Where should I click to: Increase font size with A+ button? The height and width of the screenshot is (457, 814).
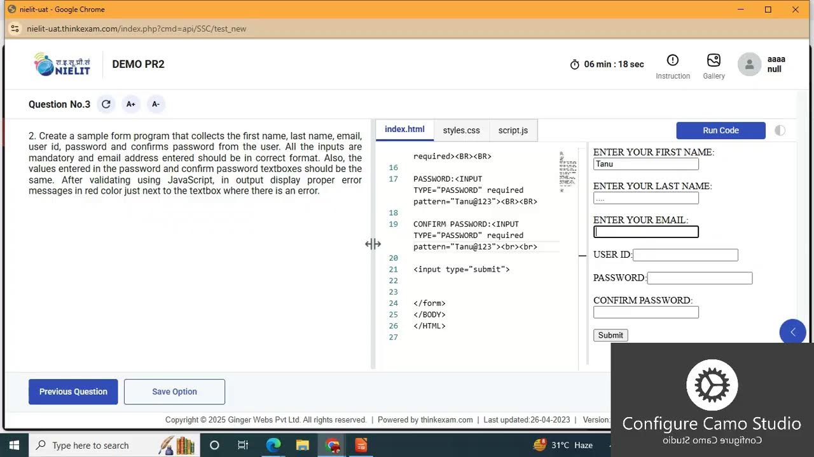pos(130,104)
